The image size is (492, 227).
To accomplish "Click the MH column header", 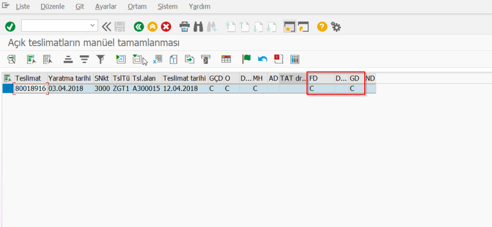I will [260, 79].
